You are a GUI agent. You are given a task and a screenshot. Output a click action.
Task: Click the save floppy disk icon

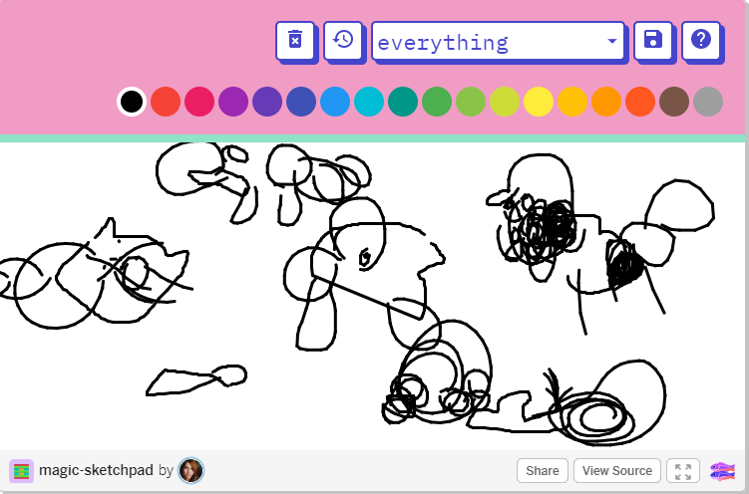pyautogui.click(x=652, y=40)
